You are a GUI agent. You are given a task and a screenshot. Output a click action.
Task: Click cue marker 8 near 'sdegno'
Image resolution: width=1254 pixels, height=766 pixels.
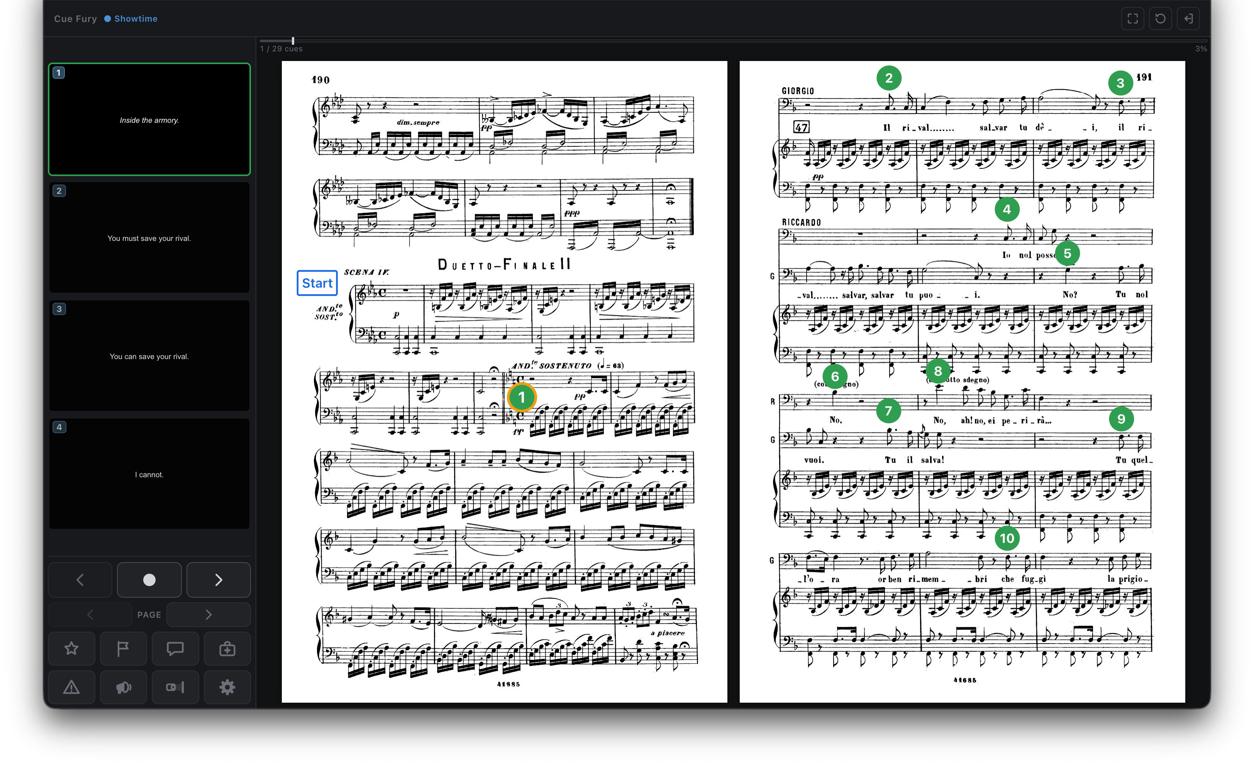coord(937,371)
